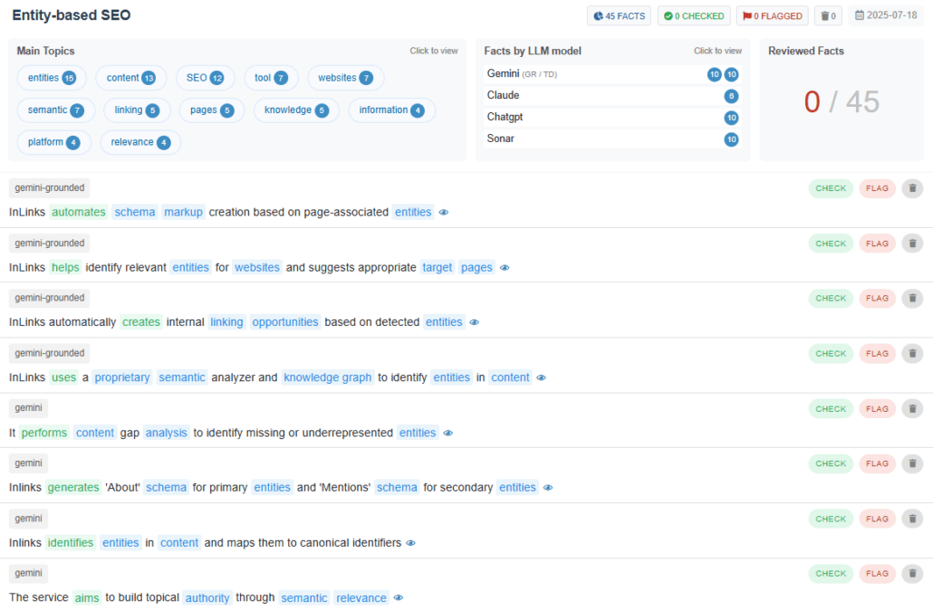
Task: Delete the 'About schema for primary entities' fact
Action: pyautogui.click(x=912, y=463)
